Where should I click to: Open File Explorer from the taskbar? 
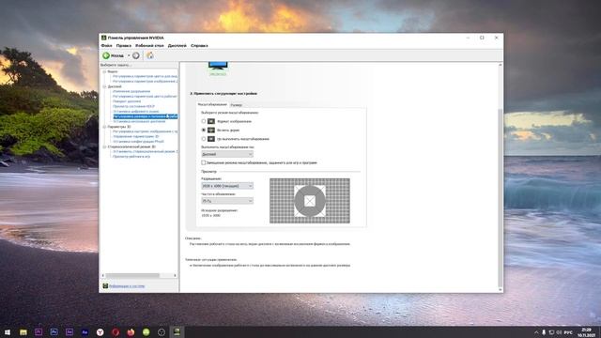23,332
